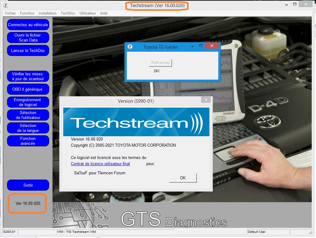Open 'OBD II générique' mode
Image resolution: width=316 pixels, height=238 pixels.
tap(28, 89)
